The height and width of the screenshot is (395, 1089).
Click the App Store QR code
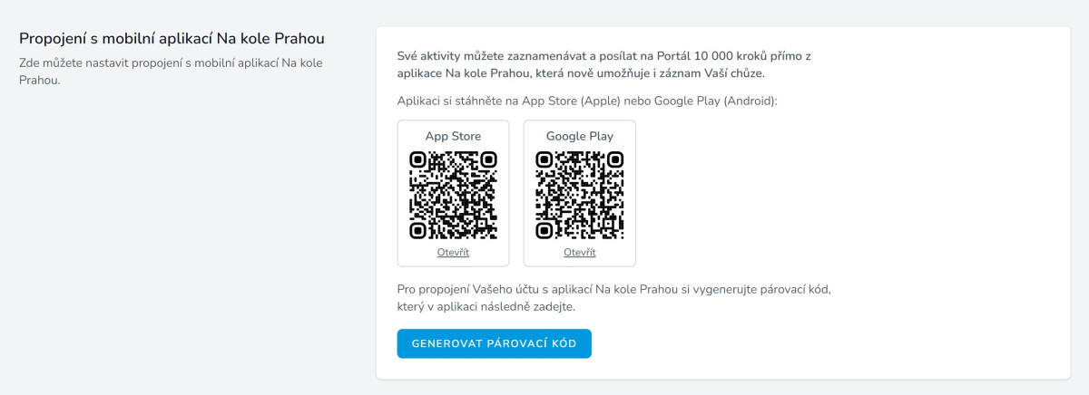[x=453, y=196]
